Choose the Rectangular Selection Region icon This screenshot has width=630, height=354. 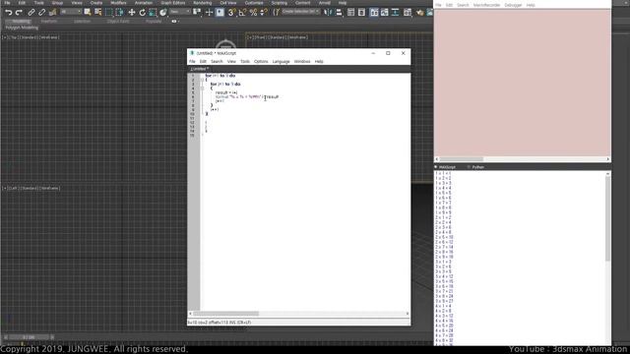pyautogui.click(x=109, y=13)
